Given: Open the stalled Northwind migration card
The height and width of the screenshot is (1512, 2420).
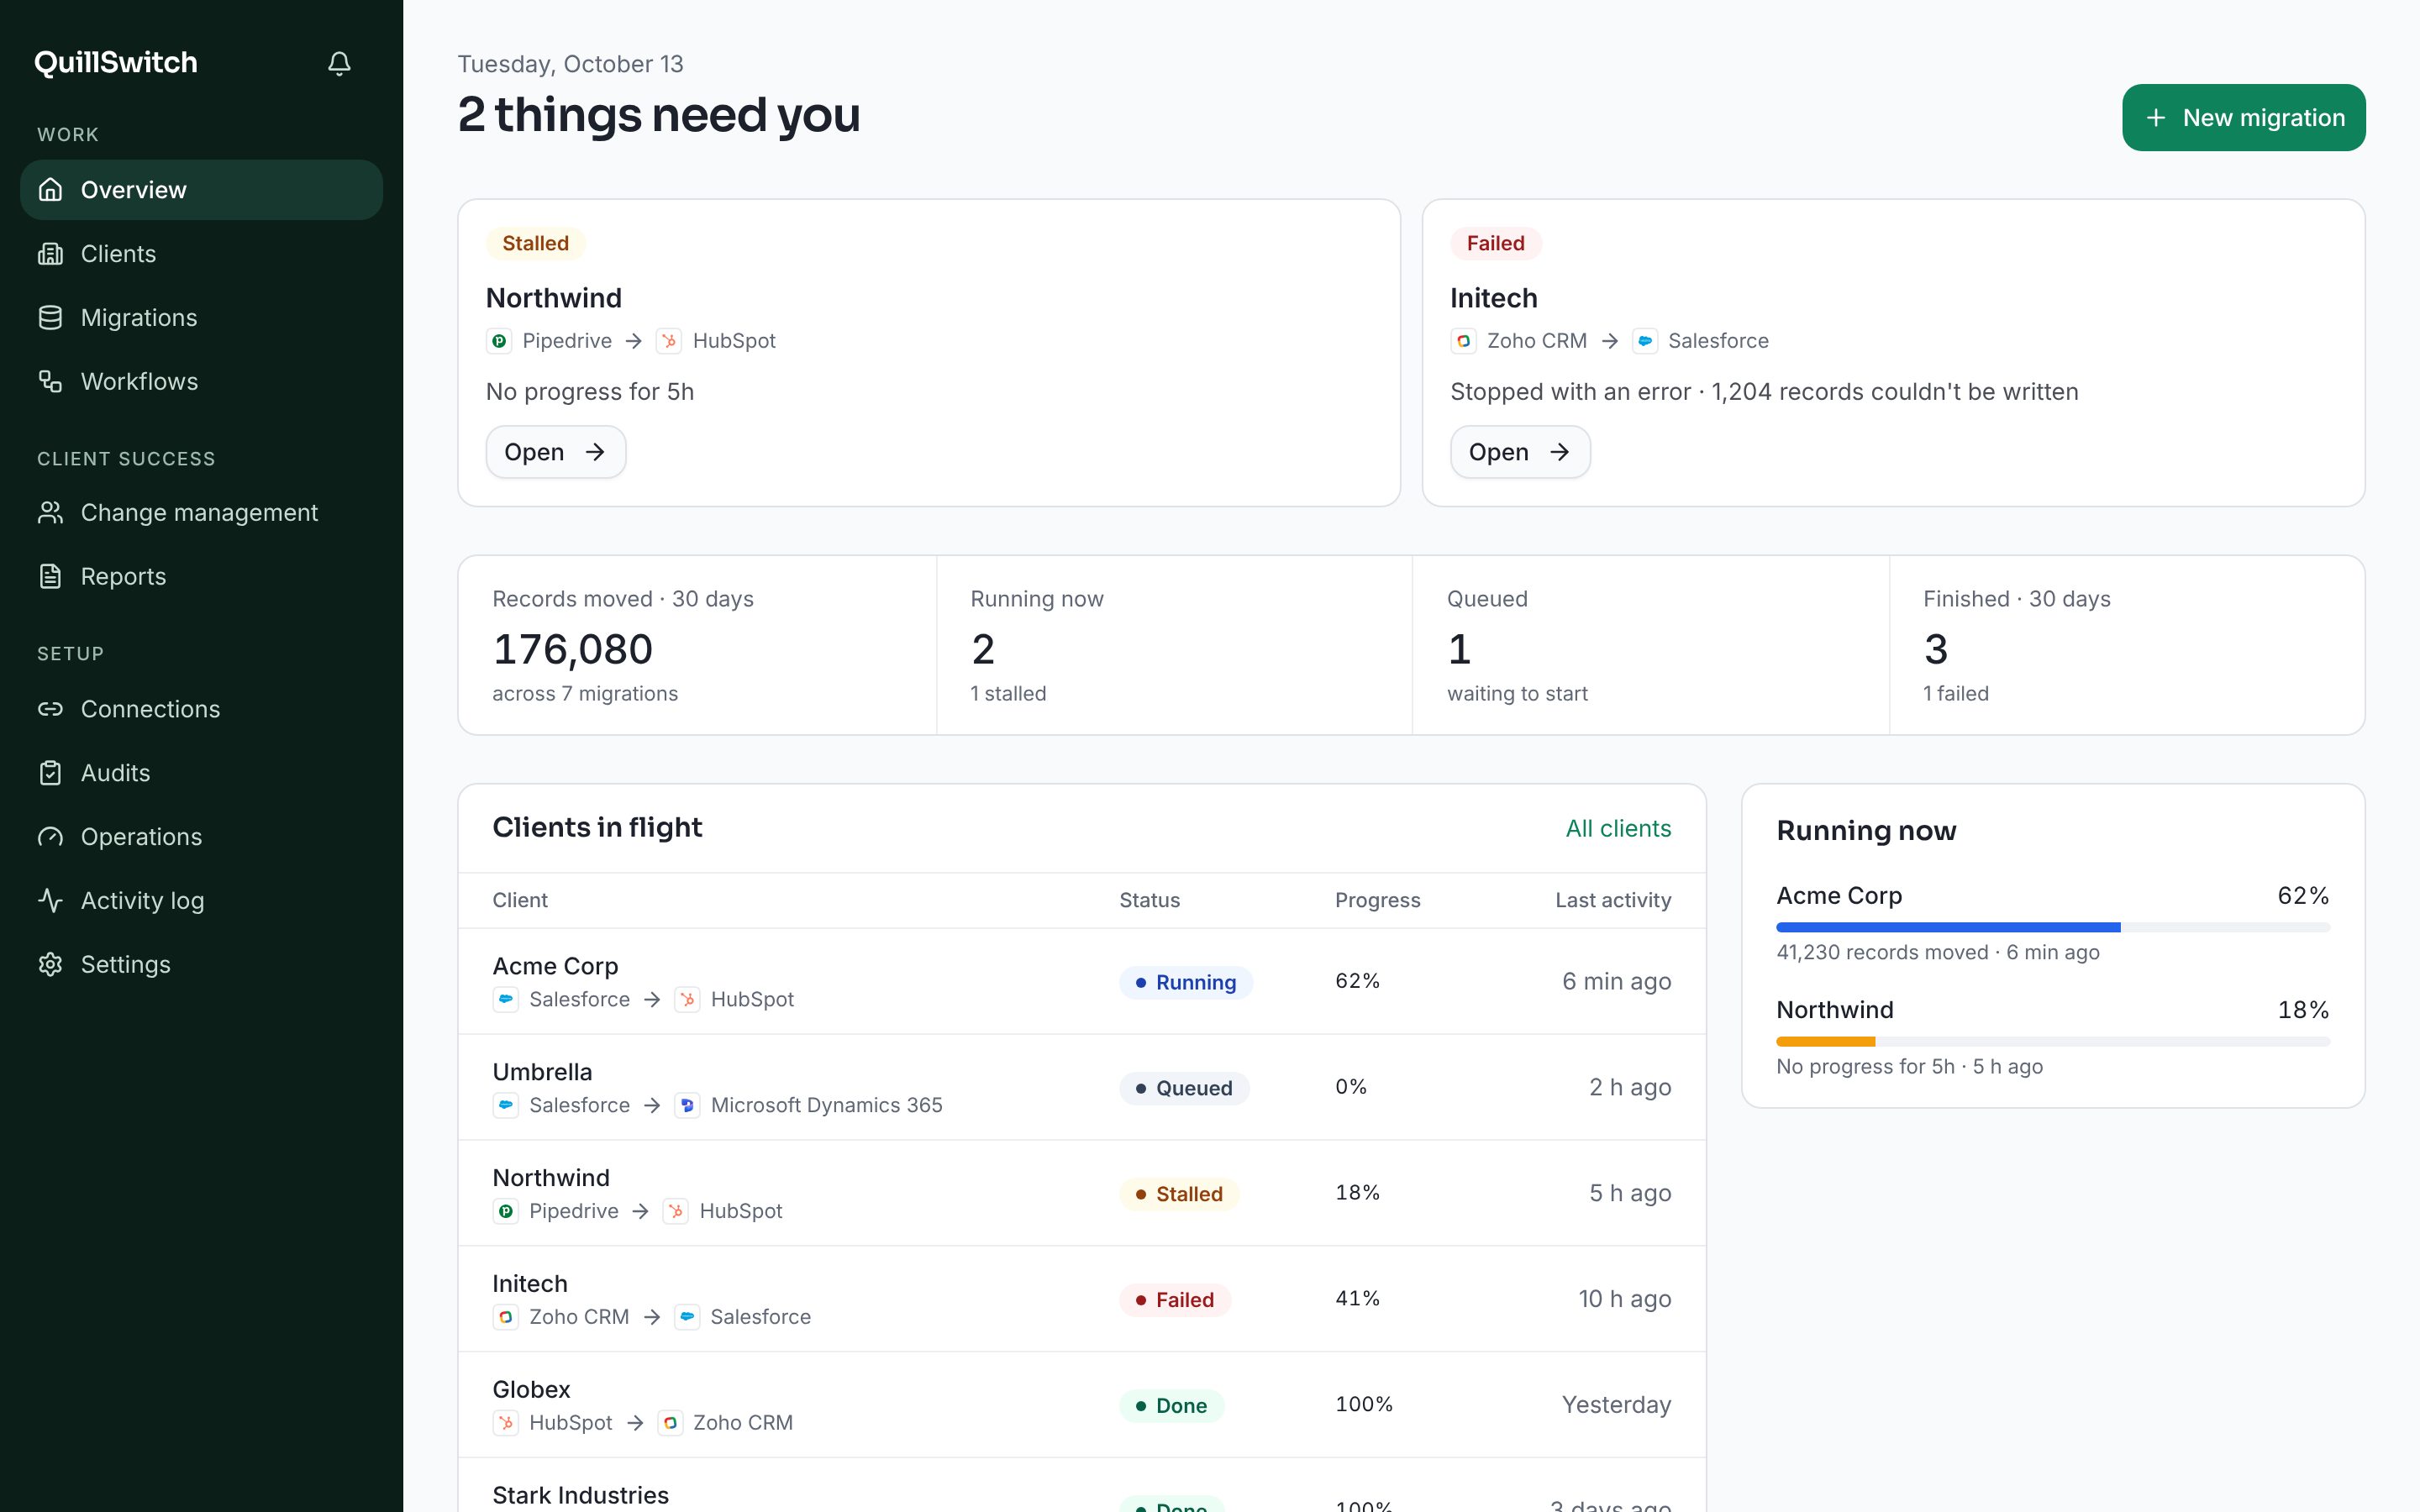Looking at the screenshot, I should pyautogui.click(x=556, y=452).
